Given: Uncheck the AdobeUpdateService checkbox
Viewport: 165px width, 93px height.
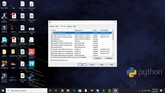Looking at the screenshot, I should 52,33.
